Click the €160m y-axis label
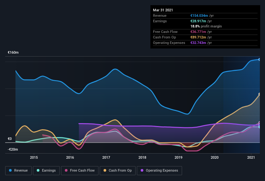 (x=13, y=52)
